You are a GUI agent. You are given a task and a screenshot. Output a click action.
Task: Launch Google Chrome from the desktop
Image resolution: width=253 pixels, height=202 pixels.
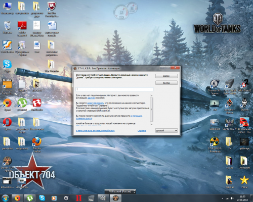click(x=7, y=105)
